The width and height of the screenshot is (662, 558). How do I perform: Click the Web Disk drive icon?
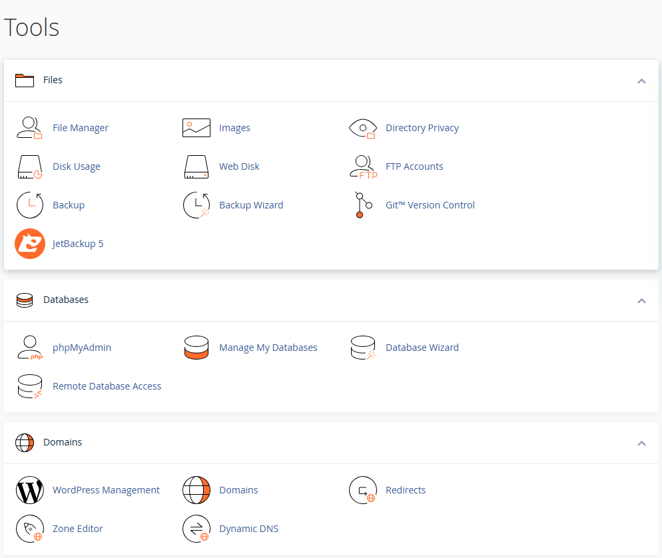point(196,166)
